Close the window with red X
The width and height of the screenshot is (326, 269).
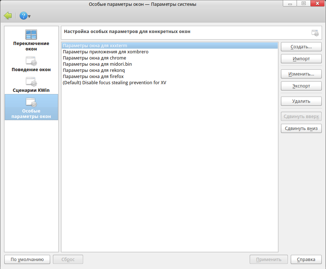click(318, 3)
